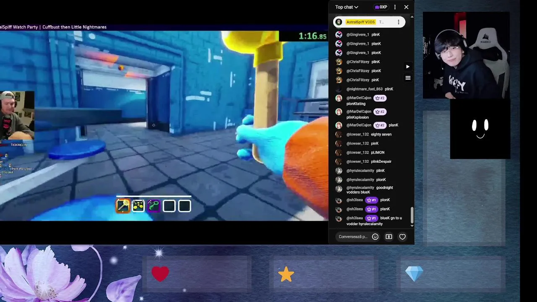Close the live chat panel
537x302 pixels.
406,7
